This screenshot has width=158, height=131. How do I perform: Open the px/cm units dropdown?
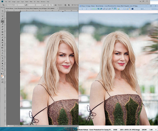(45, 5)
